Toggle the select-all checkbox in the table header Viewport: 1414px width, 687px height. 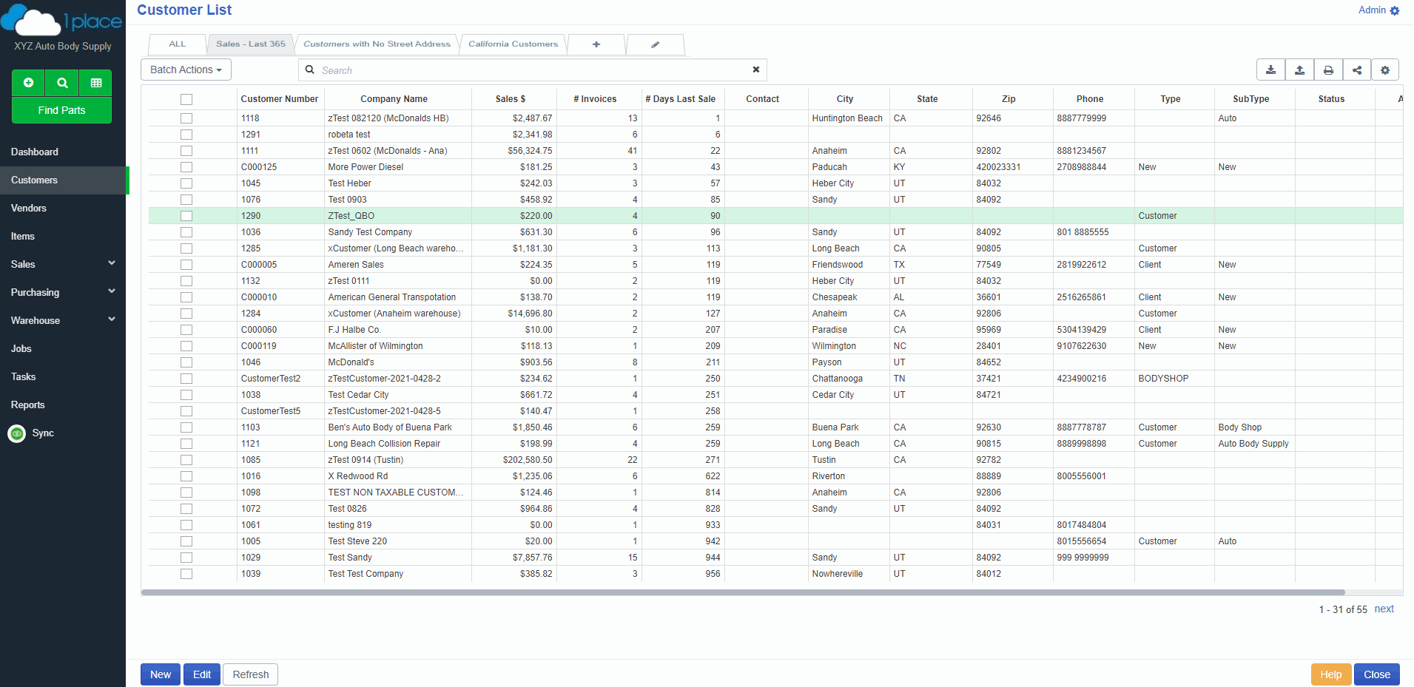[x=186, y=99]
